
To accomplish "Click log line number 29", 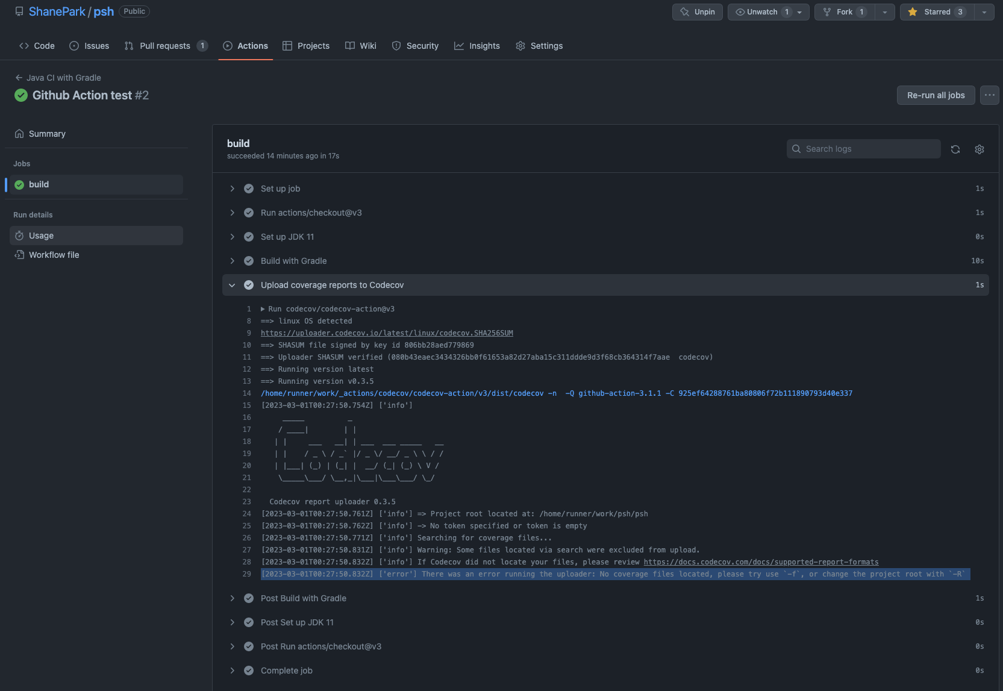I will pos(246,574).
